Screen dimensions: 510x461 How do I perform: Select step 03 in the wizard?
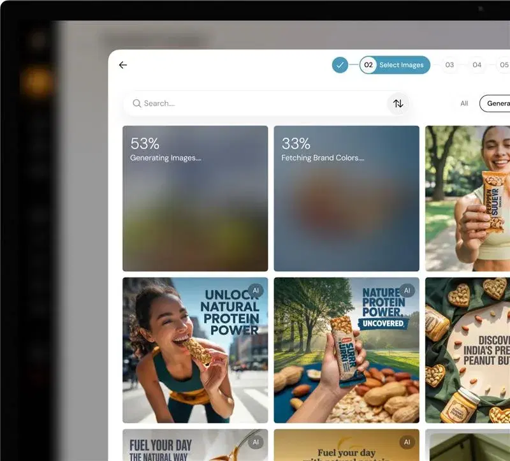coord(450,64)
